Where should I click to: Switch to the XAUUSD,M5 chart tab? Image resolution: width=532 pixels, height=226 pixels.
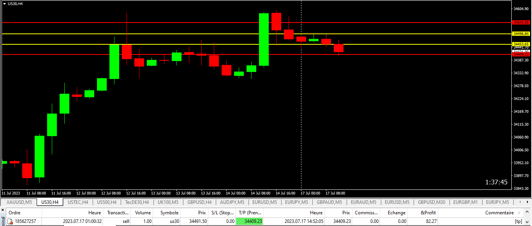coord(19,202)
